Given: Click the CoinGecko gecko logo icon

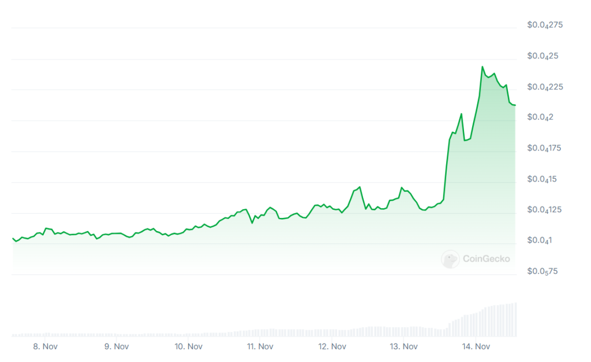Looking at the screenshot, I should 450,259.
